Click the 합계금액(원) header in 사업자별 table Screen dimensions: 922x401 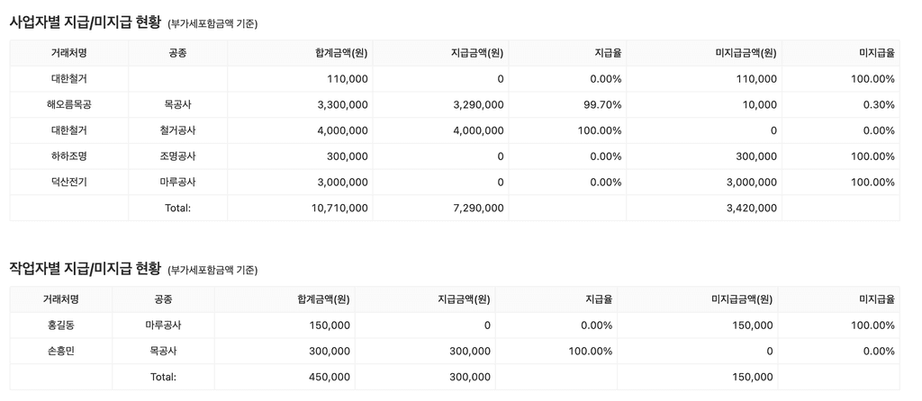pos(341,53)
